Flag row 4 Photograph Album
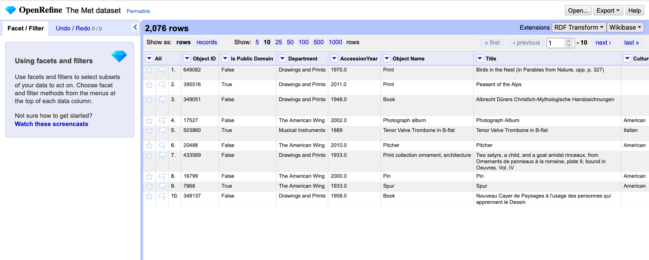 162,121
